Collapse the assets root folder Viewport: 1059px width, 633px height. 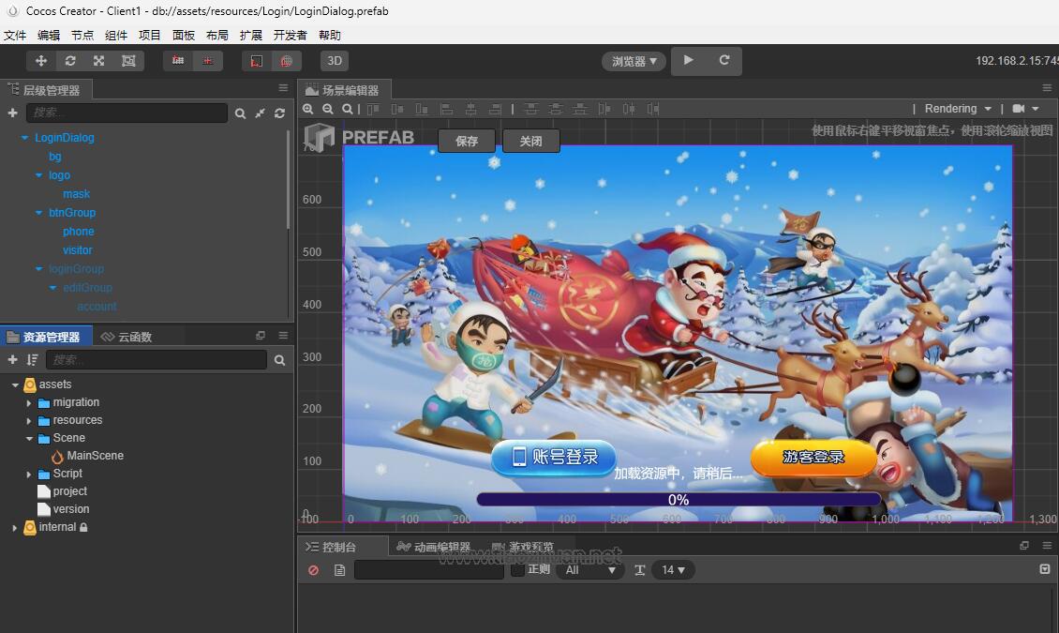coord(15,385)
